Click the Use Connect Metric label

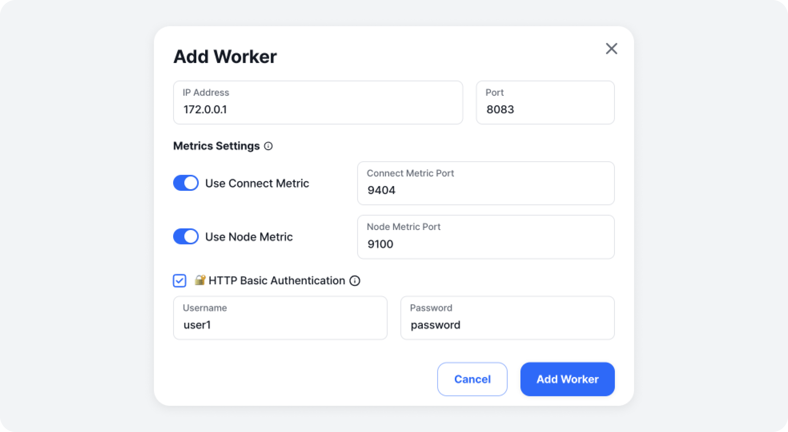pos(257,183)
